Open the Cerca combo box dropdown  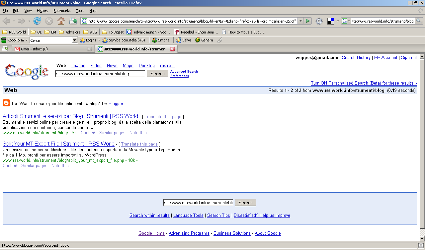coord(75,40)
